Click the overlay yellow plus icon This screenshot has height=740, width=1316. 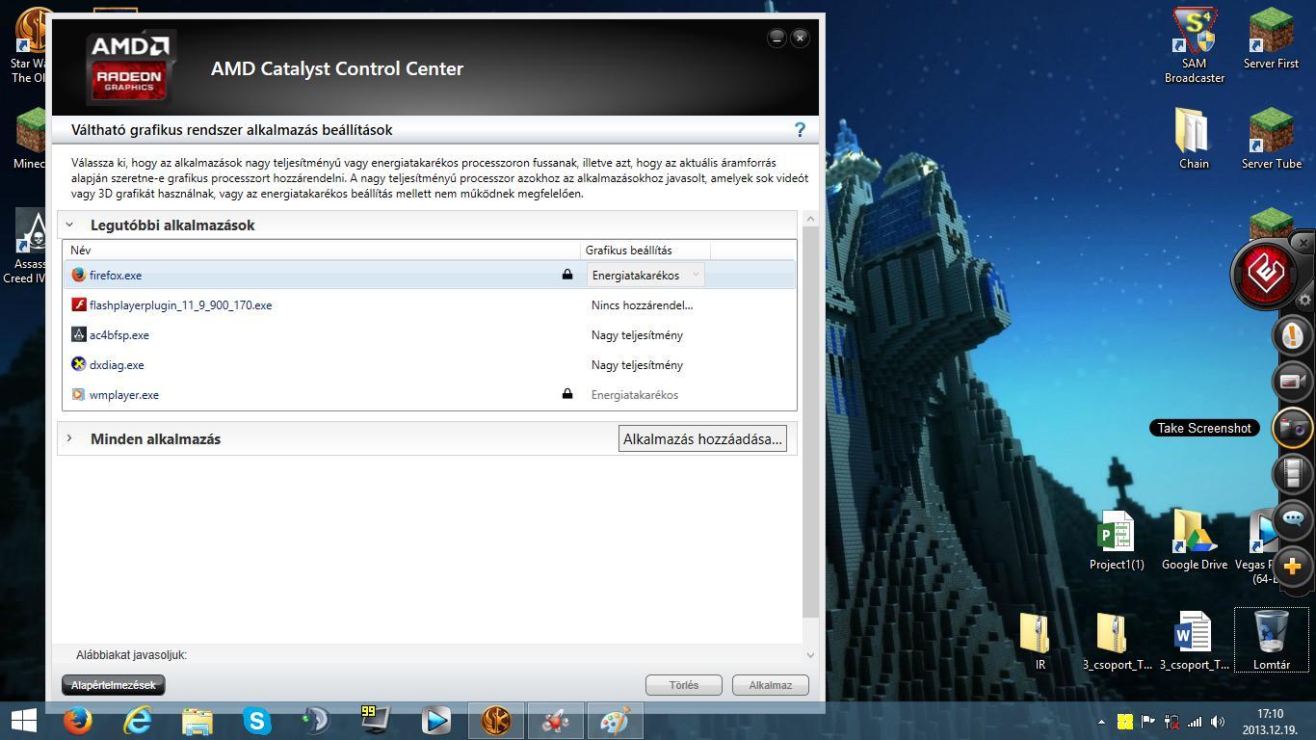[x=1293, y=567]
